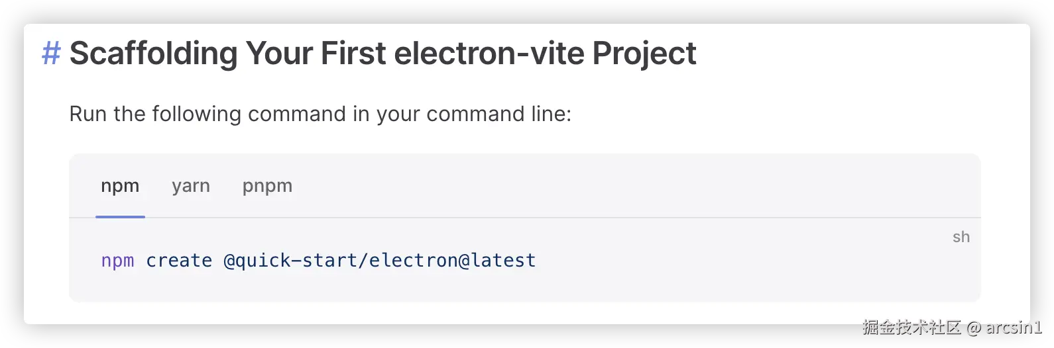Click the word create in the command
1054x348 pixels.
179,261
